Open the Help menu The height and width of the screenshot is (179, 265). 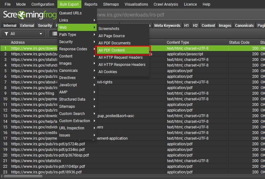(x=206, y=4)
